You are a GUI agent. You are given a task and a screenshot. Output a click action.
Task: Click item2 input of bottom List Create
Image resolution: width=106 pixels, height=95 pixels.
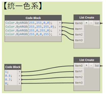79,77
